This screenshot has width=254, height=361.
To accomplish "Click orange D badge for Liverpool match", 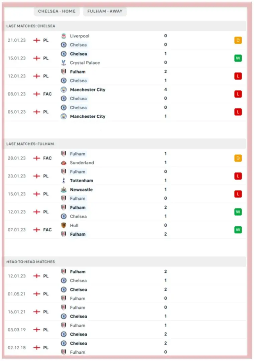I will pyautogui.click(x=238, y=40).
